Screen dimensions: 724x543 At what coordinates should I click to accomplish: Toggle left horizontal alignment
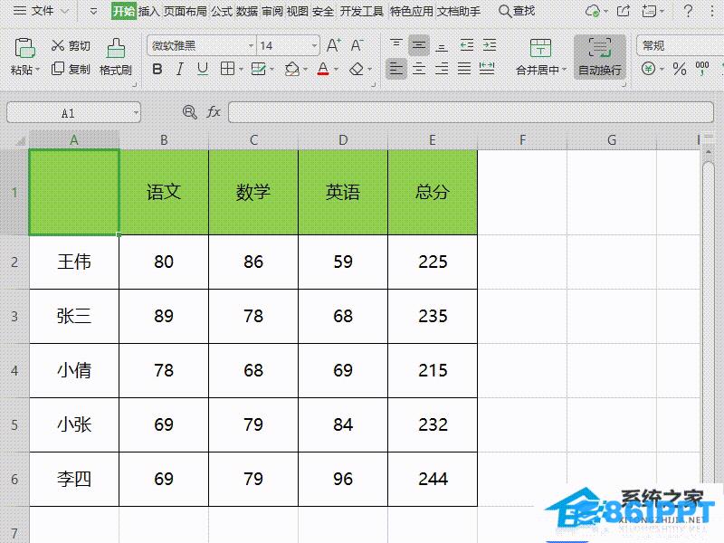[x=396, y=70]
